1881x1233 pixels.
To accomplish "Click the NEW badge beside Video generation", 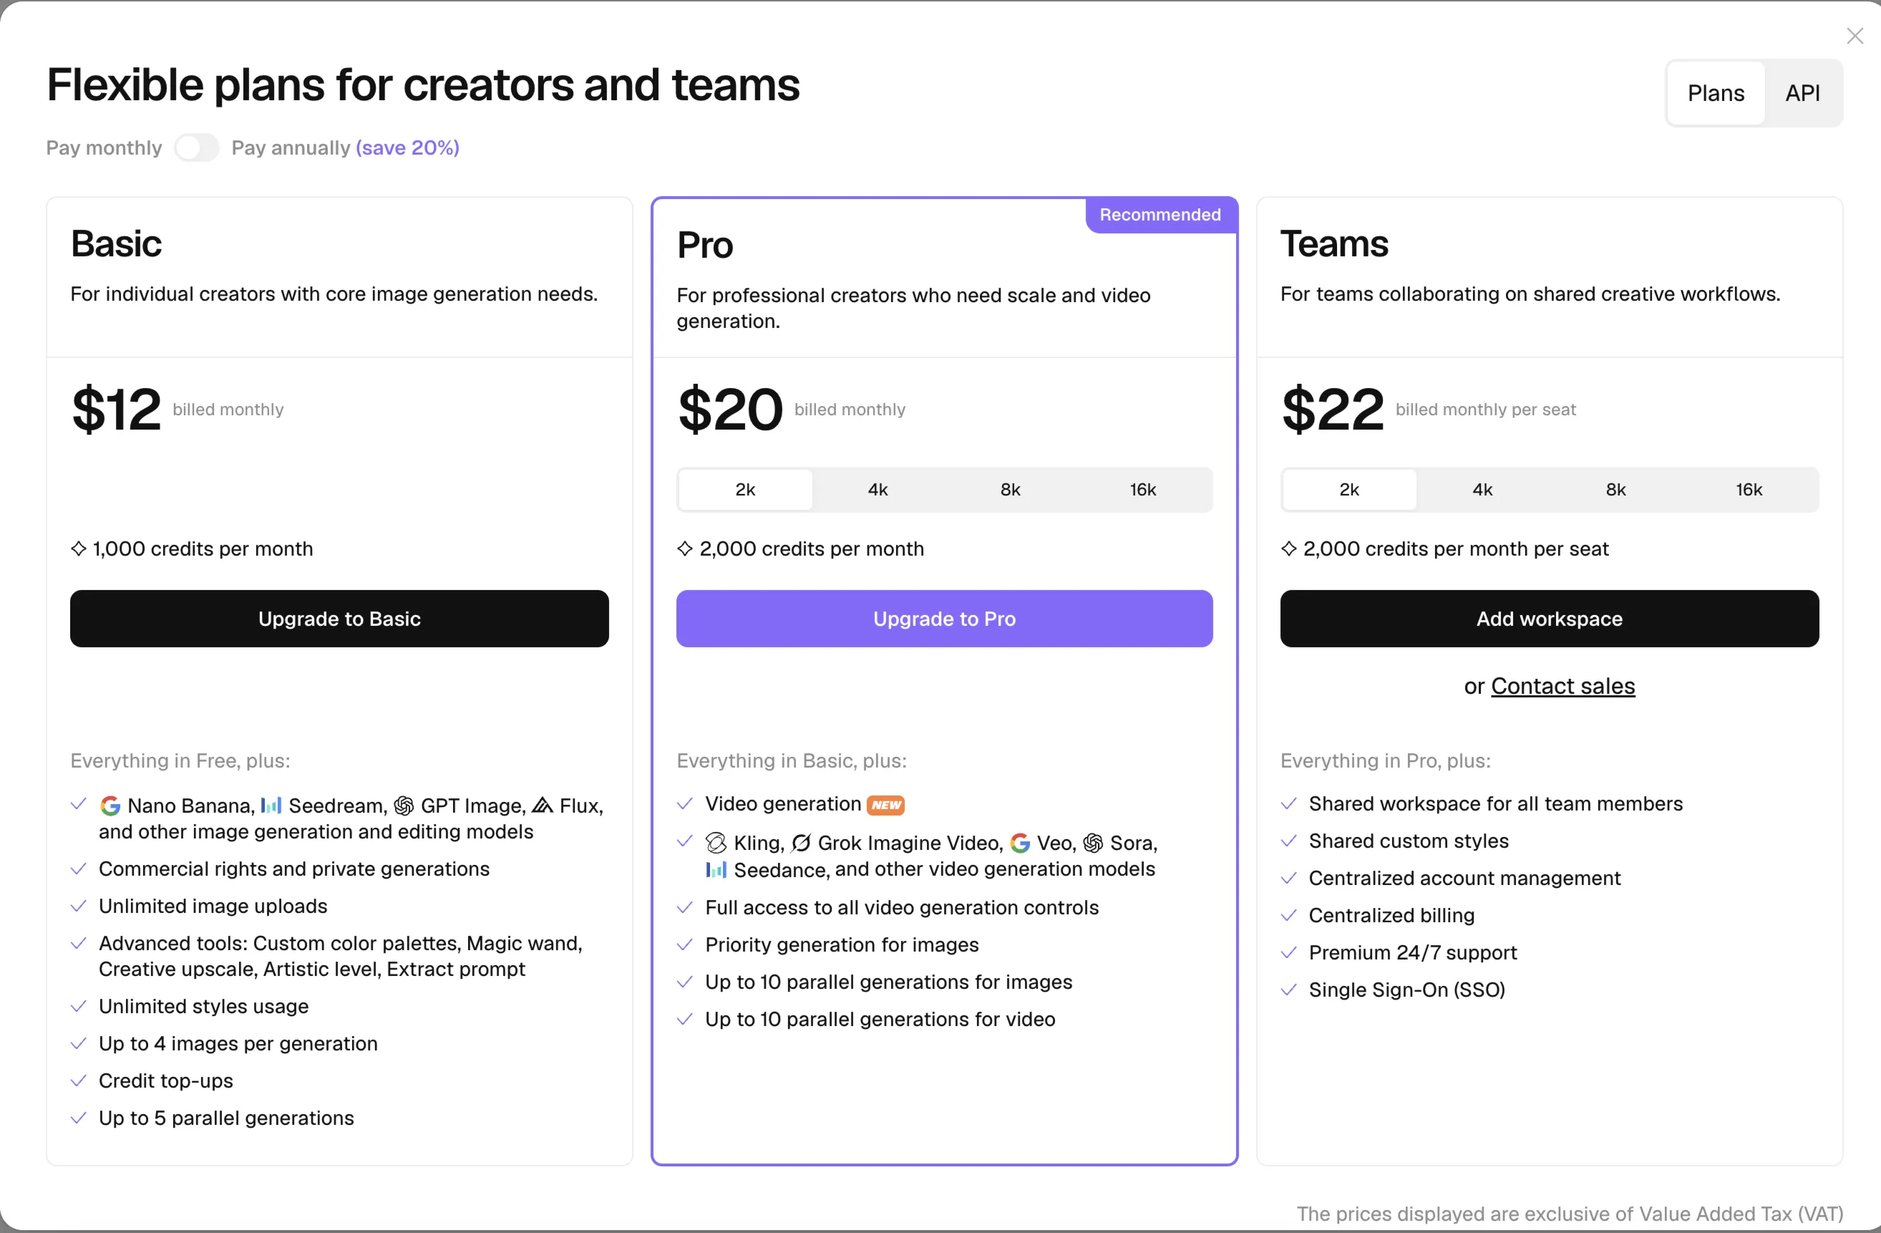I will click(x=885, y=805).
